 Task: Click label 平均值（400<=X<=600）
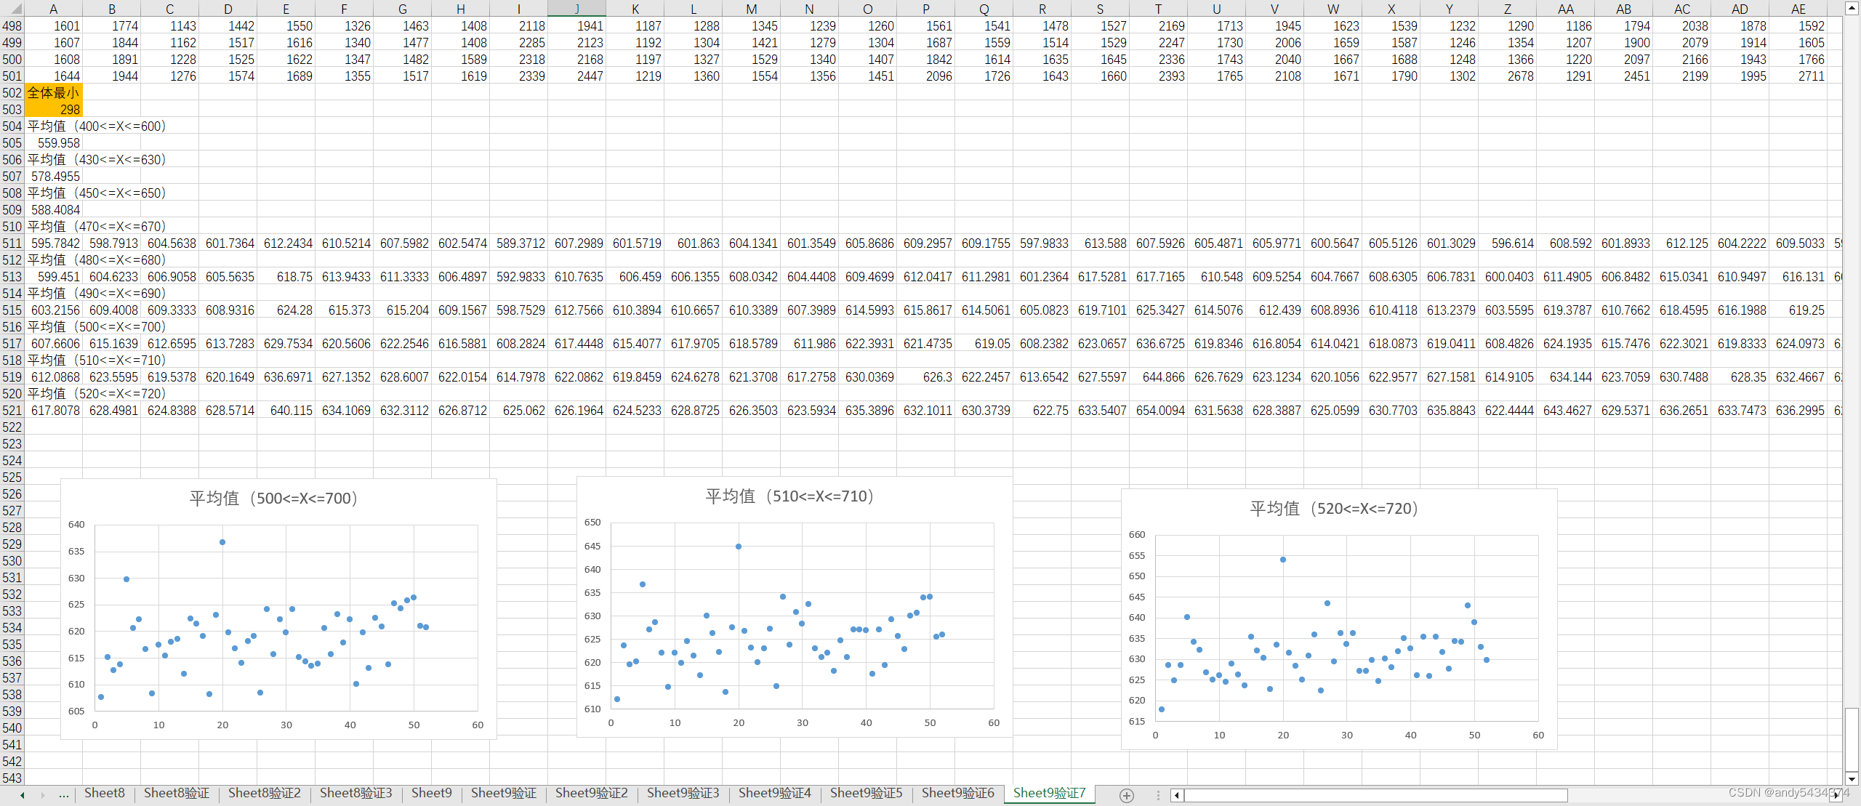point(97,126)
